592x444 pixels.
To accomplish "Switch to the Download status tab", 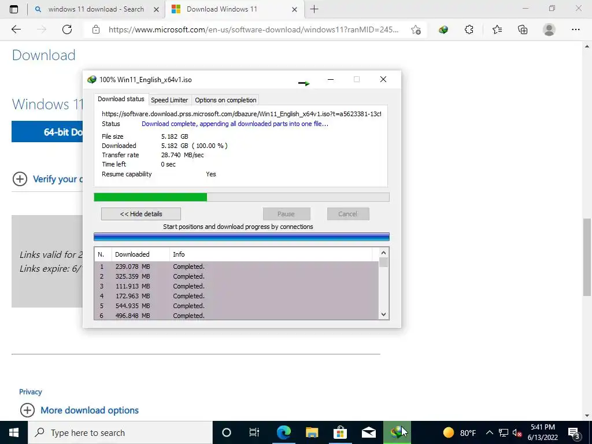I will click(x=121, y=99).
